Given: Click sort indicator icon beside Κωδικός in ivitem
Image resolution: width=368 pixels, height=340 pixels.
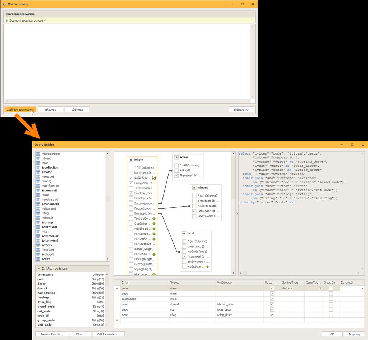Looking at the screenshot, I should tap(154, 178).
